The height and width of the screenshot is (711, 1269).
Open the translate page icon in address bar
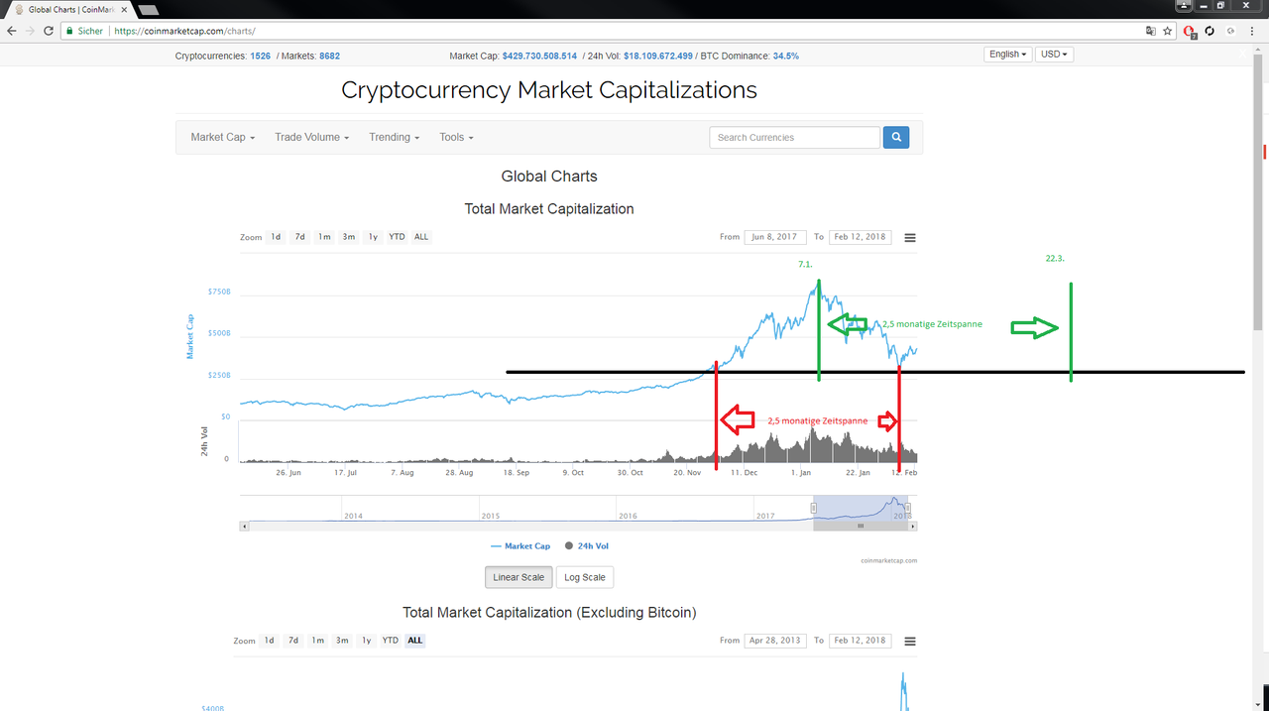[x=1150, y=31]
